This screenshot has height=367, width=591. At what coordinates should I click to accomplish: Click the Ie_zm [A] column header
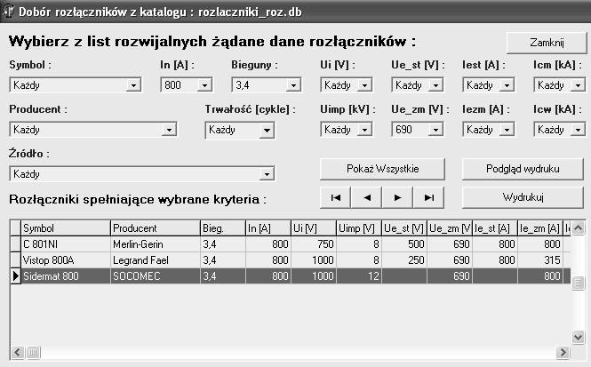(540, 228)
